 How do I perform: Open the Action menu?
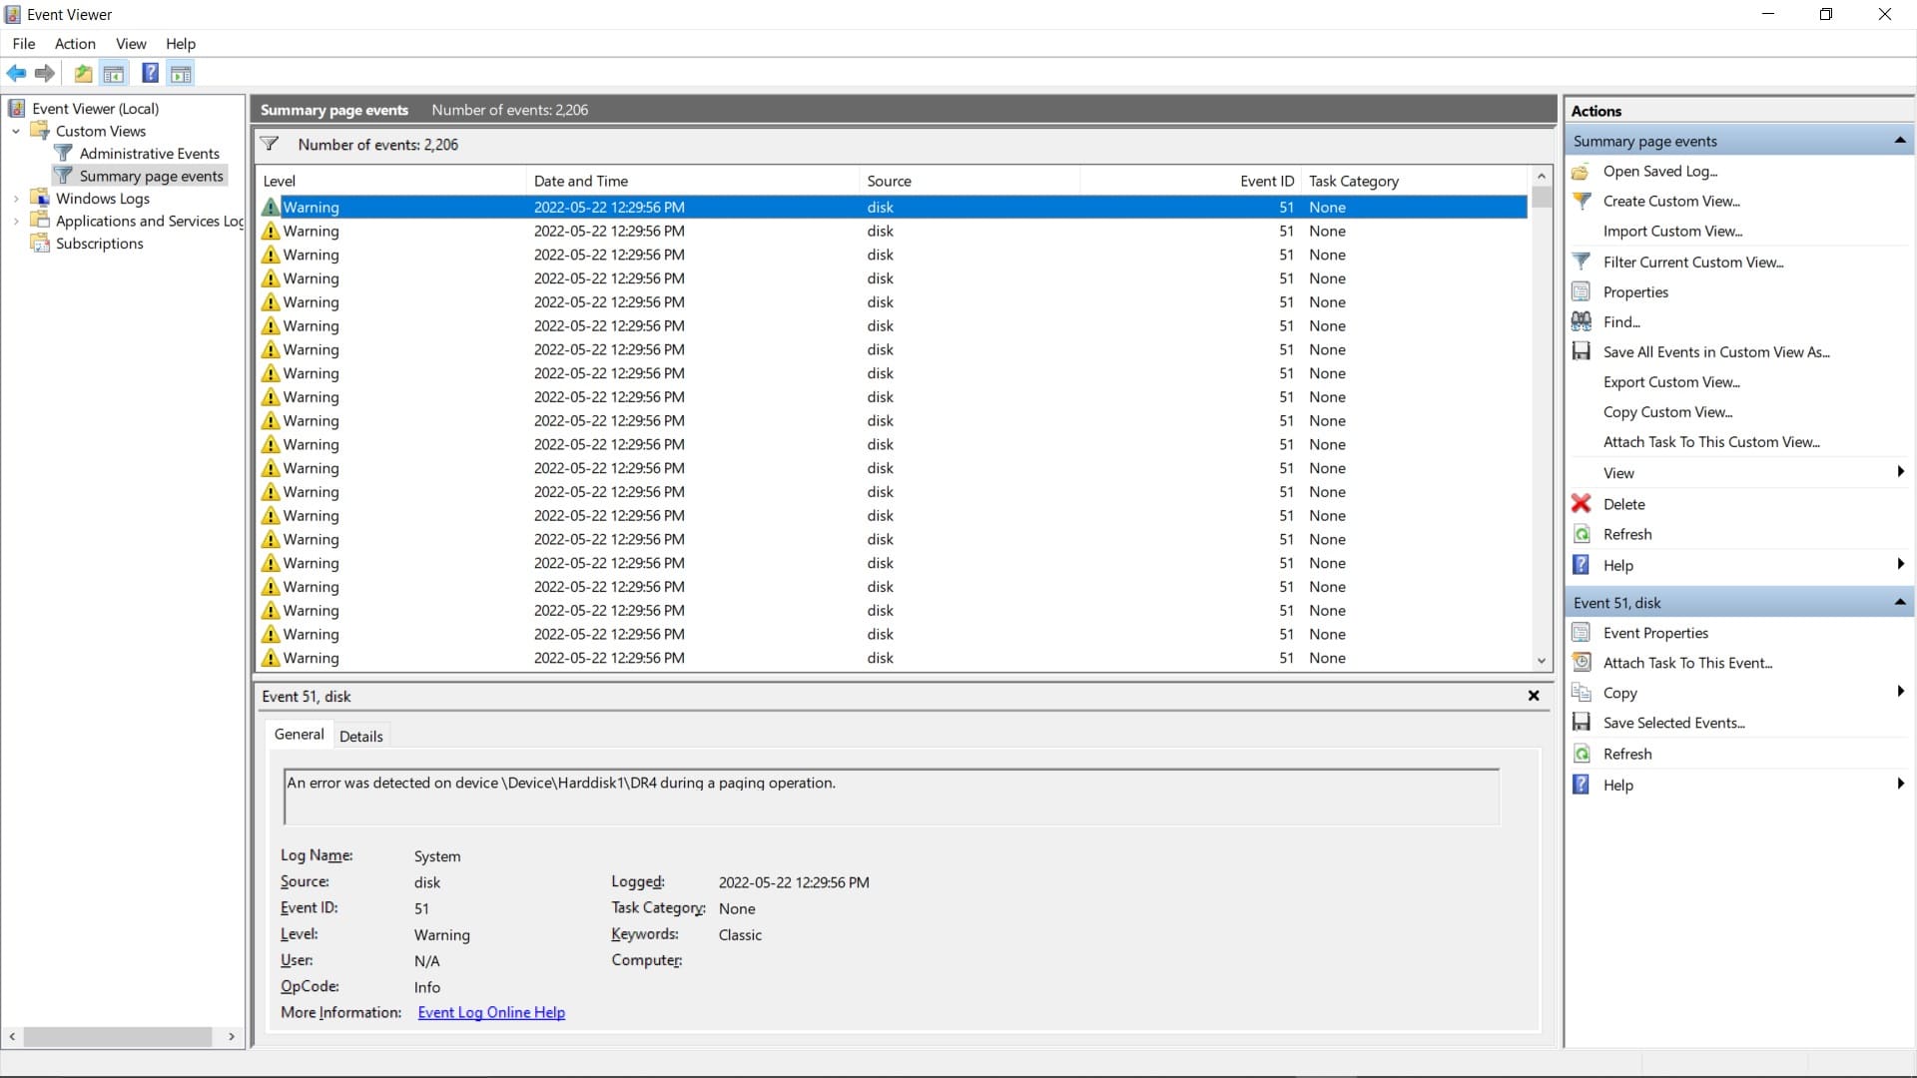pyautogui.click(x=75, y=43)
